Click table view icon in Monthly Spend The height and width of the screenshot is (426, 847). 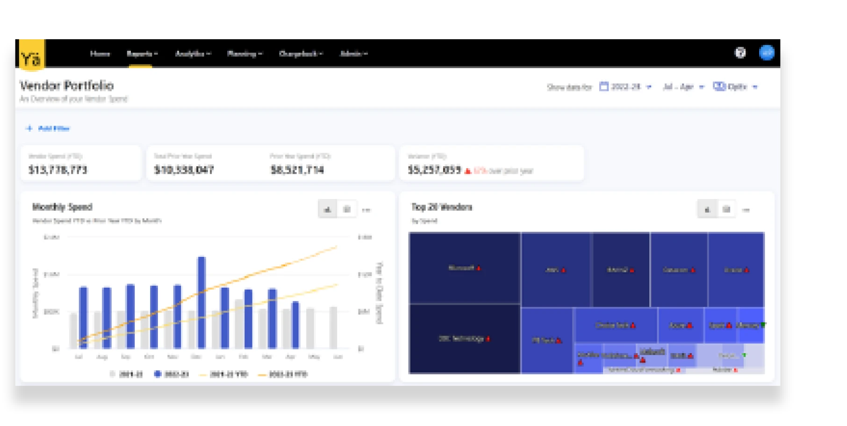pos(347,210)
